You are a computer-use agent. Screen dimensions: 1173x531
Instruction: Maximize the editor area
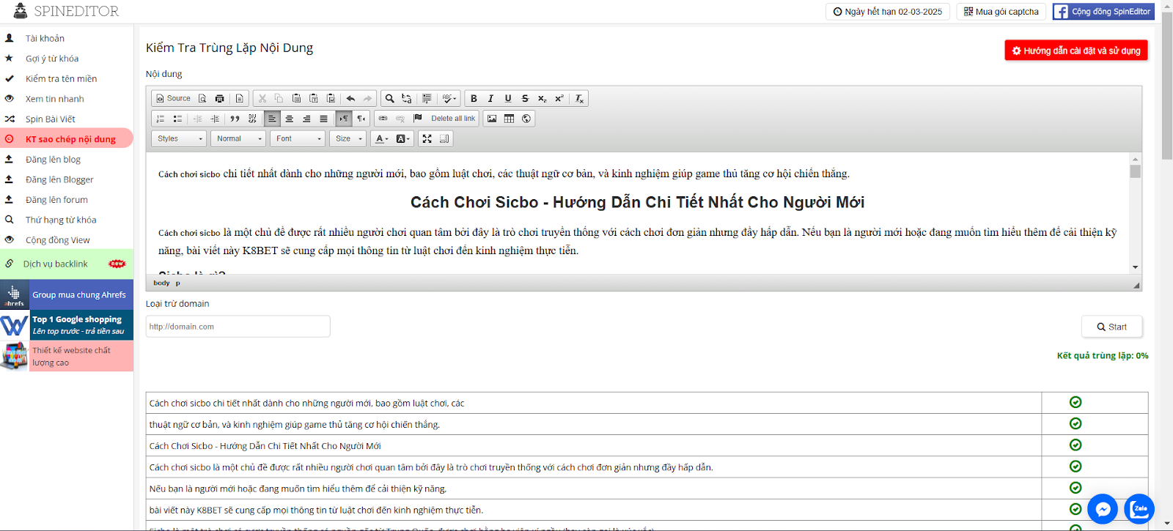click(x=427, y=138)
